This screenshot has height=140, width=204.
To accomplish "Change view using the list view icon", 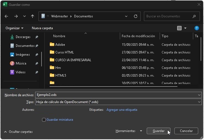I will point(179,28).
